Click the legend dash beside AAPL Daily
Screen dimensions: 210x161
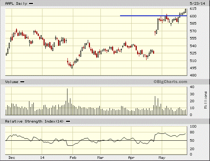(31, 4)
